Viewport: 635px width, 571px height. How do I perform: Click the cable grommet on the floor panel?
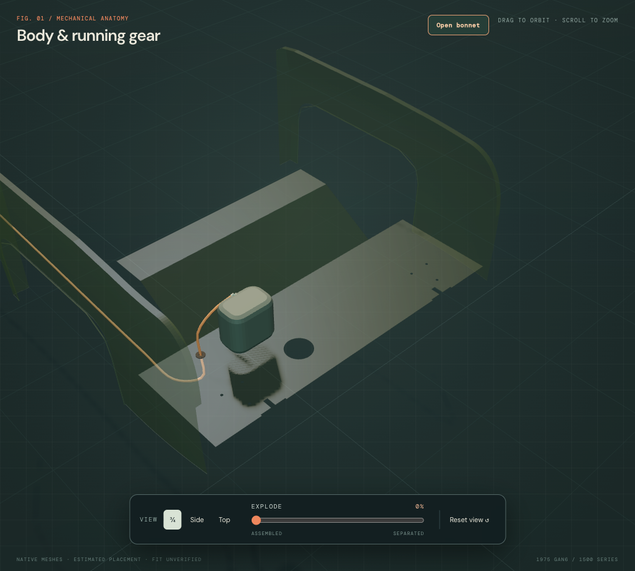coord(200,355)
